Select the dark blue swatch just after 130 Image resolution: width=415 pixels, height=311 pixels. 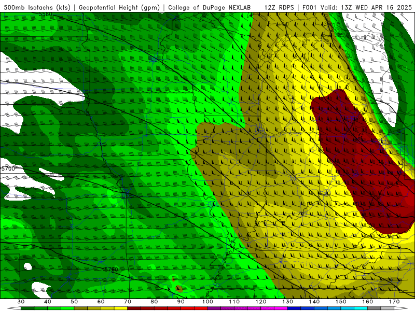pyautogui.click(x=294, y=308)
